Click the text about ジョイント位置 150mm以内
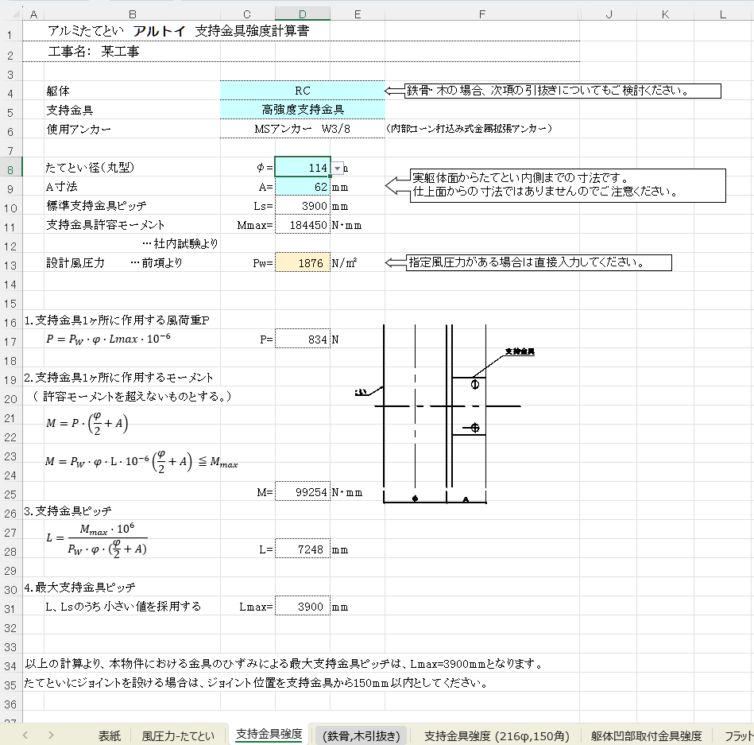 coord(256,682)
